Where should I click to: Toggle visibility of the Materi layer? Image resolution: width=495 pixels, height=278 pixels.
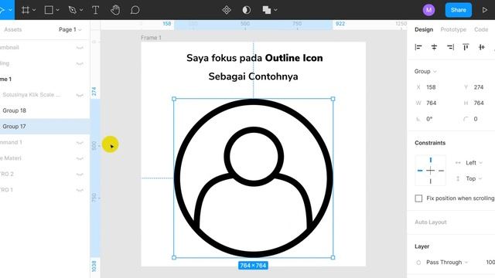[x=80, y=158]
